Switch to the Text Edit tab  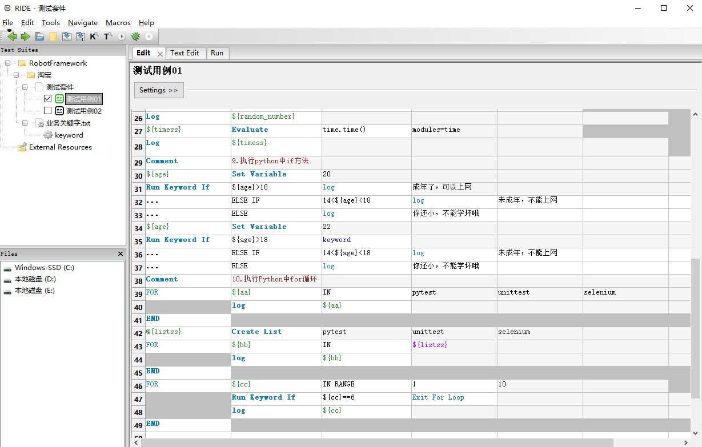[x=186, y=53]
